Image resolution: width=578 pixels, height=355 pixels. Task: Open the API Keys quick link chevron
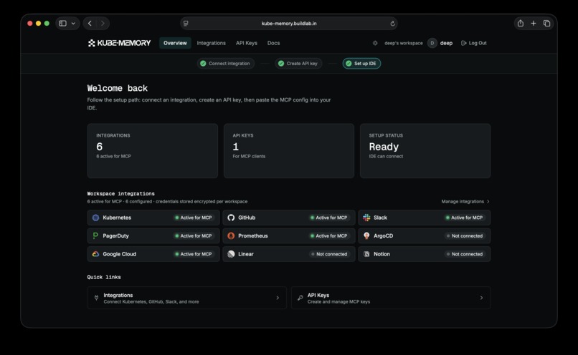coord(481,298)
